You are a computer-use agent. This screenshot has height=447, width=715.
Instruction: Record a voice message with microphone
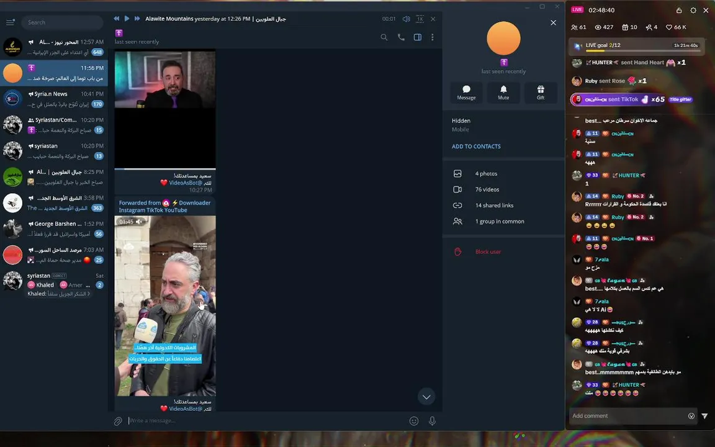pyautogui.click(x=432, y=421)
